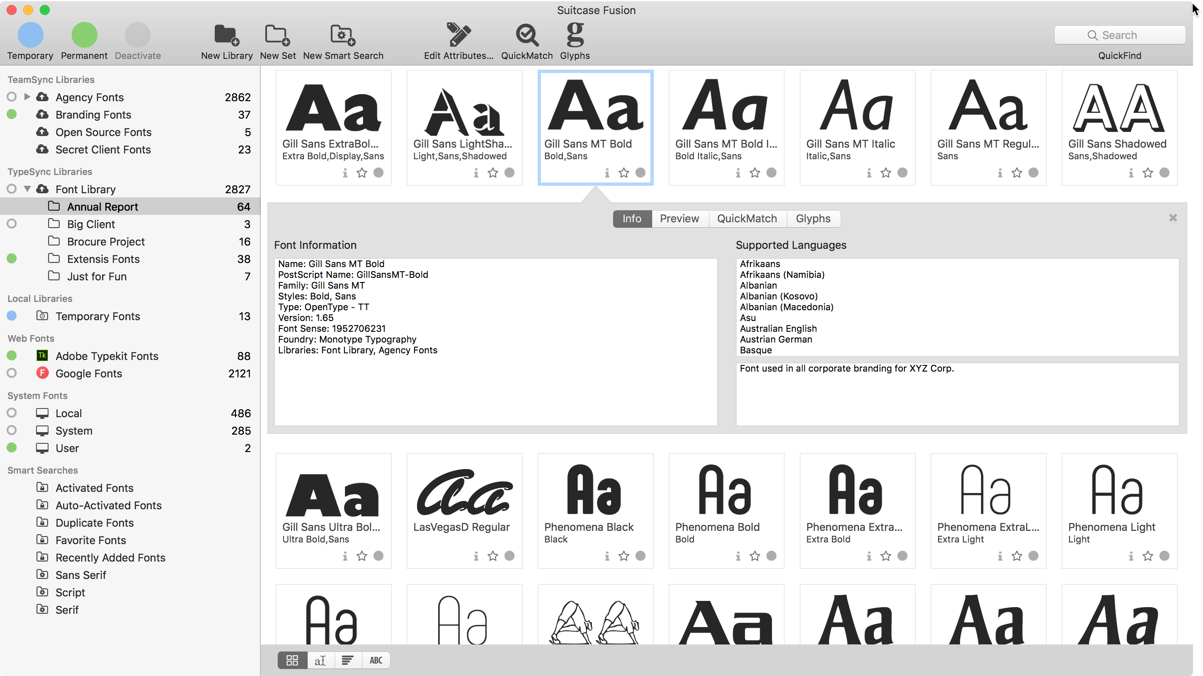Switch to ABC waterfall view icon
1203x676 pixels.
point(376,660)
